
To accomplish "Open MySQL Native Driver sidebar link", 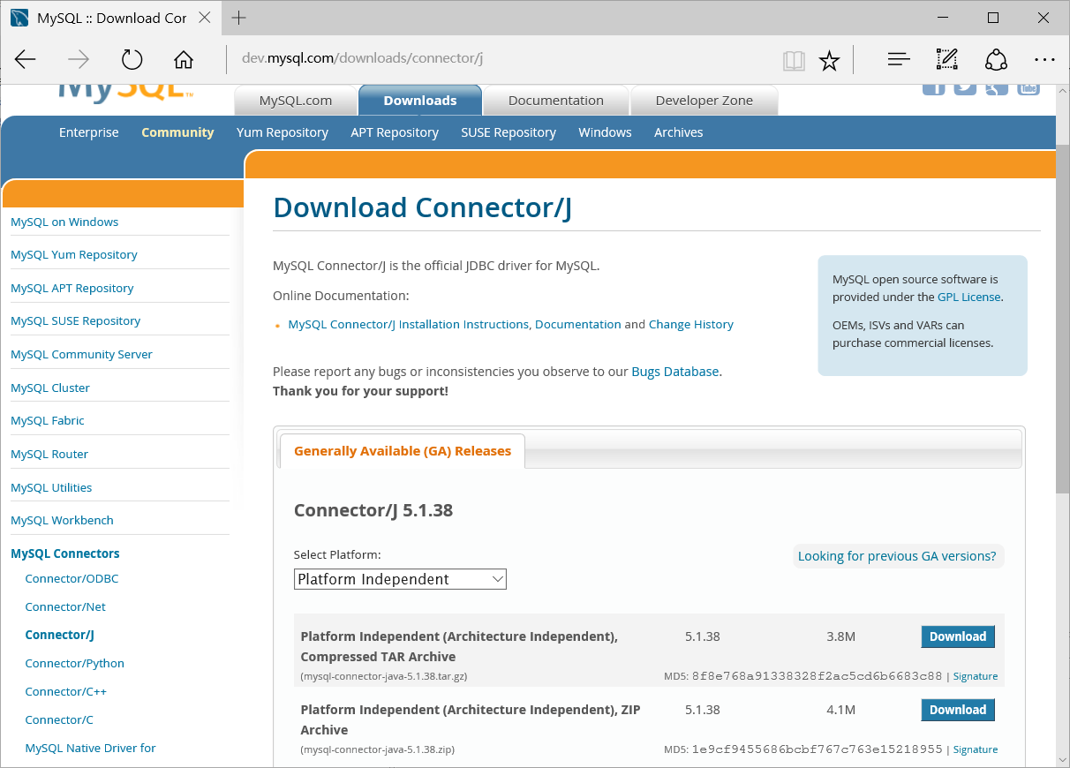I will (90, 748).
